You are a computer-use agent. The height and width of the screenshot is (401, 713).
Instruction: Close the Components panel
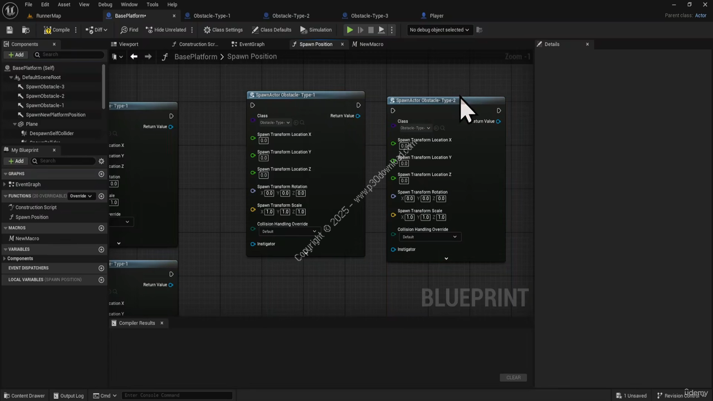point(54,44)
